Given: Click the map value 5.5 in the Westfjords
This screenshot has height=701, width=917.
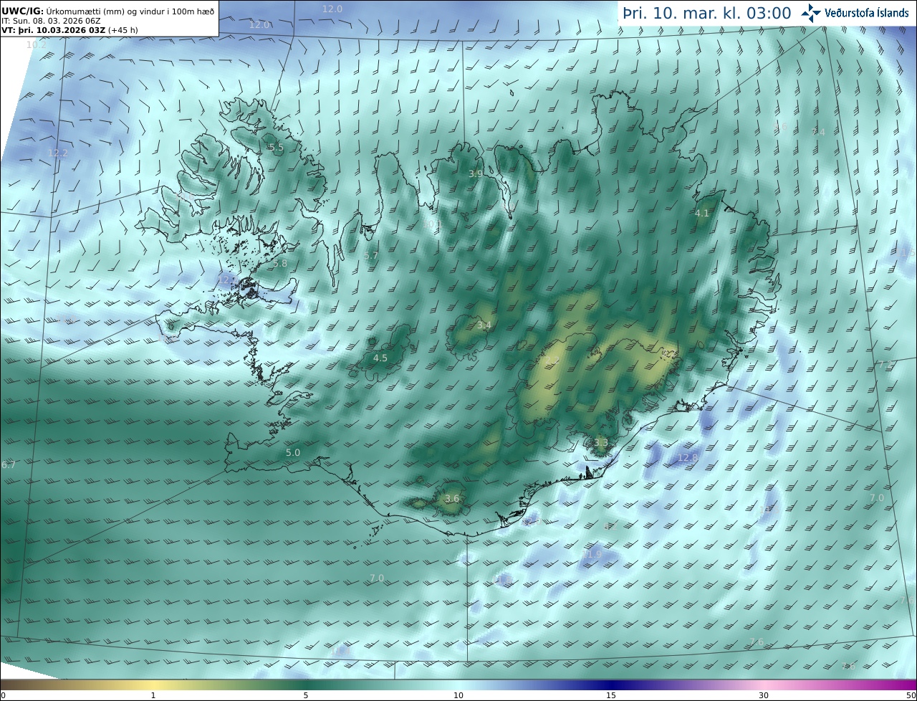Looking at the screenshot, I should [276, 148].
